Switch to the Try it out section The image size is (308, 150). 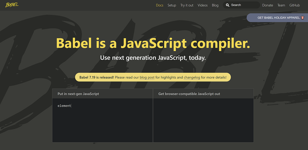pyautogui.click(x=187, y=5)
